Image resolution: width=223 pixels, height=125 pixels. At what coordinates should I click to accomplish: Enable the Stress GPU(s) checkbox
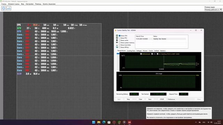tap(120, 47)
